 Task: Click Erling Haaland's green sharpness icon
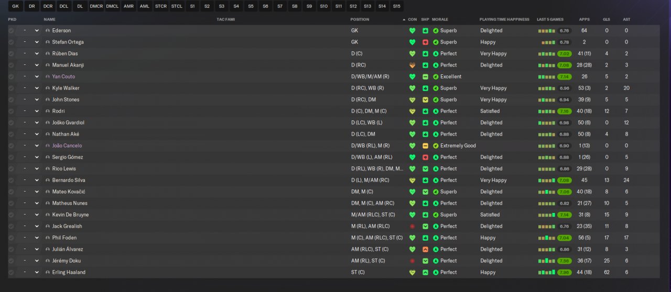(x=425, y=272)
